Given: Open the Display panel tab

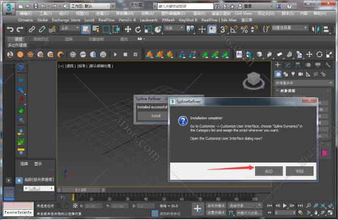Looking at the screenshot, I should (318, 65).
